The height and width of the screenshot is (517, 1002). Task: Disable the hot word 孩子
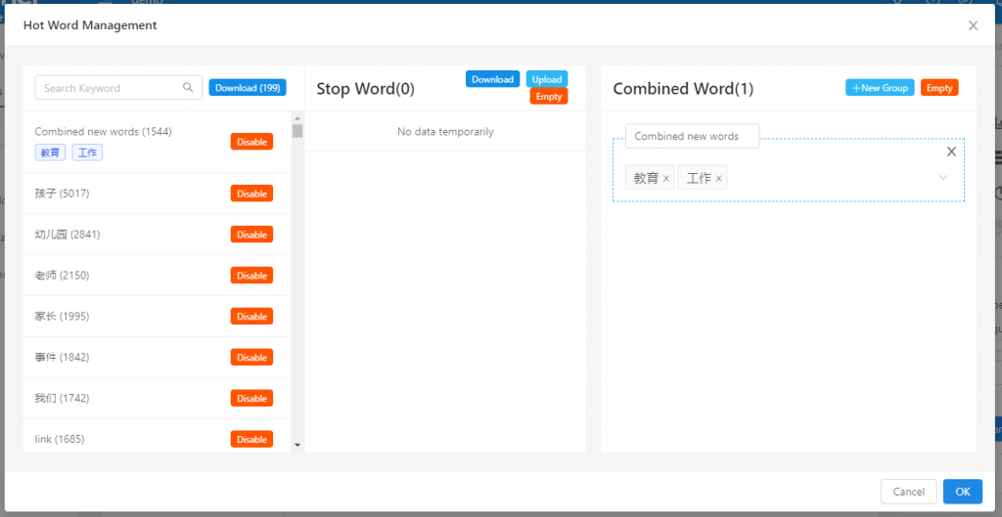[251, 194]
